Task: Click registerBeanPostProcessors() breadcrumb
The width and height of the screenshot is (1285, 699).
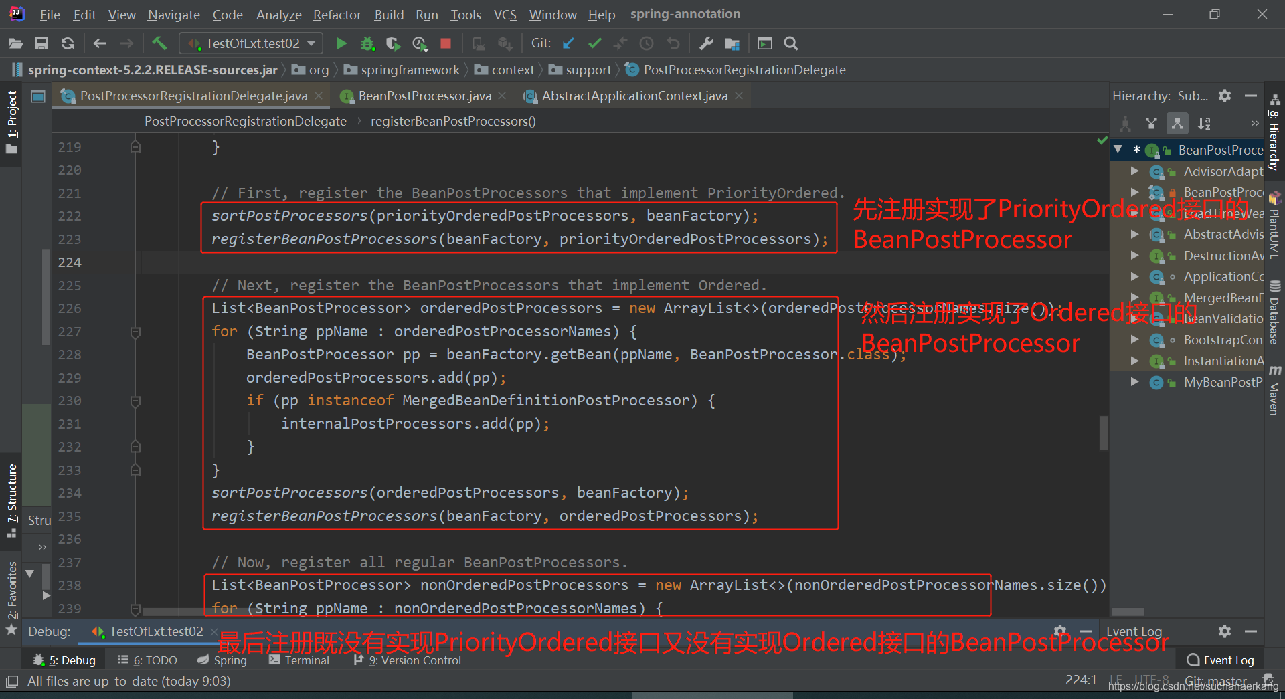Action: click(x=453, y=121)
